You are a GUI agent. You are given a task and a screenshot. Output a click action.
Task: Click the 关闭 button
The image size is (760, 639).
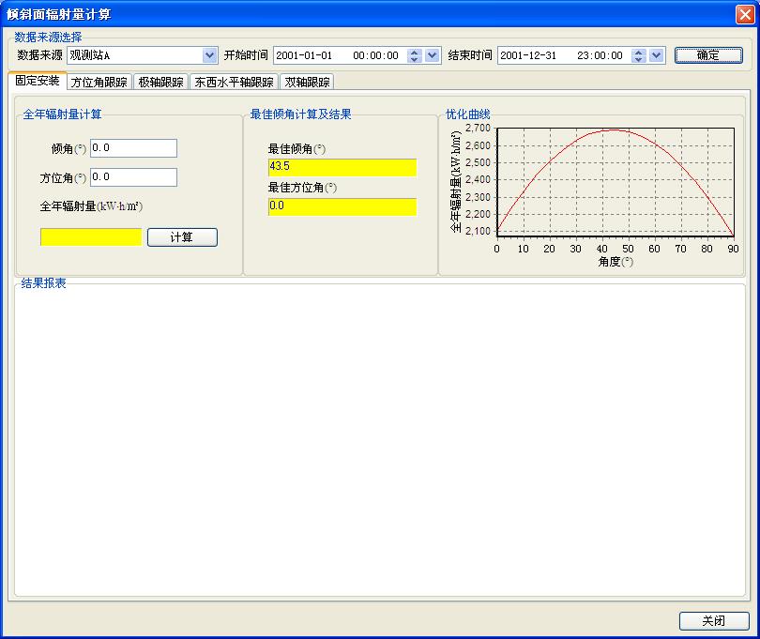point(714,620)
